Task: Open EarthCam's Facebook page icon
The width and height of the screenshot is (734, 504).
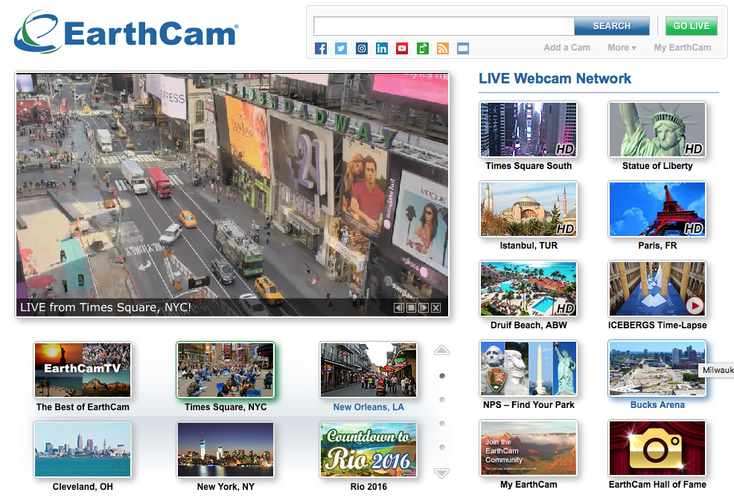Action: click(321, 48)
